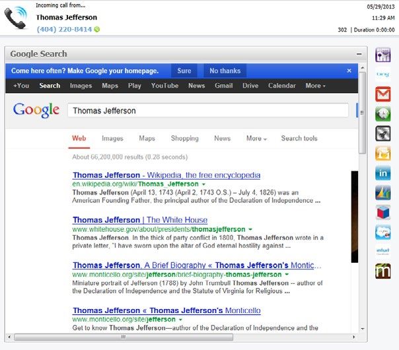
Task: Click Sure on the homepage banner
Action: coord(184,71)
